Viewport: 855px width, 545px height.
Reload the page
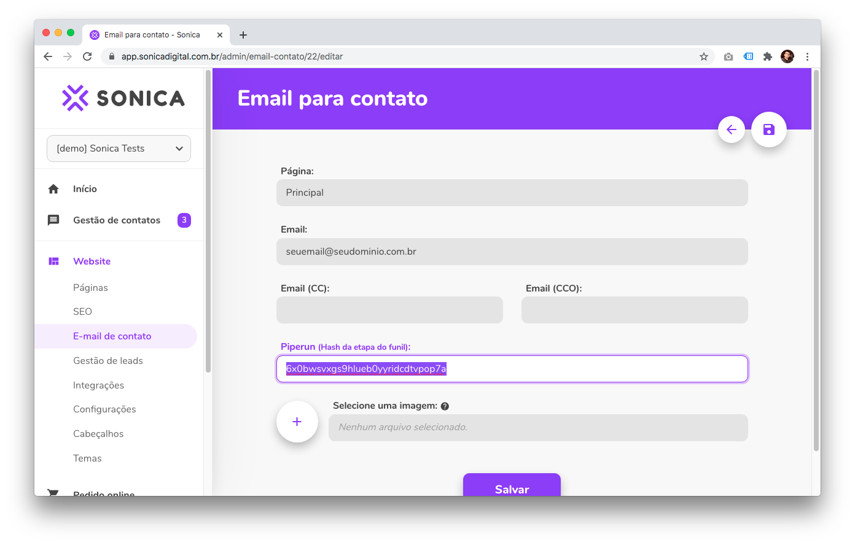[x=87, y=56]
